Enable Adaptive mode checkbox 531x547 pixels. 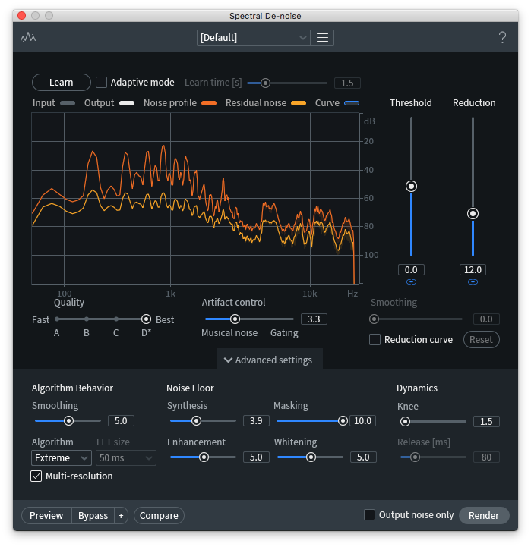click(x=102, y=82)
